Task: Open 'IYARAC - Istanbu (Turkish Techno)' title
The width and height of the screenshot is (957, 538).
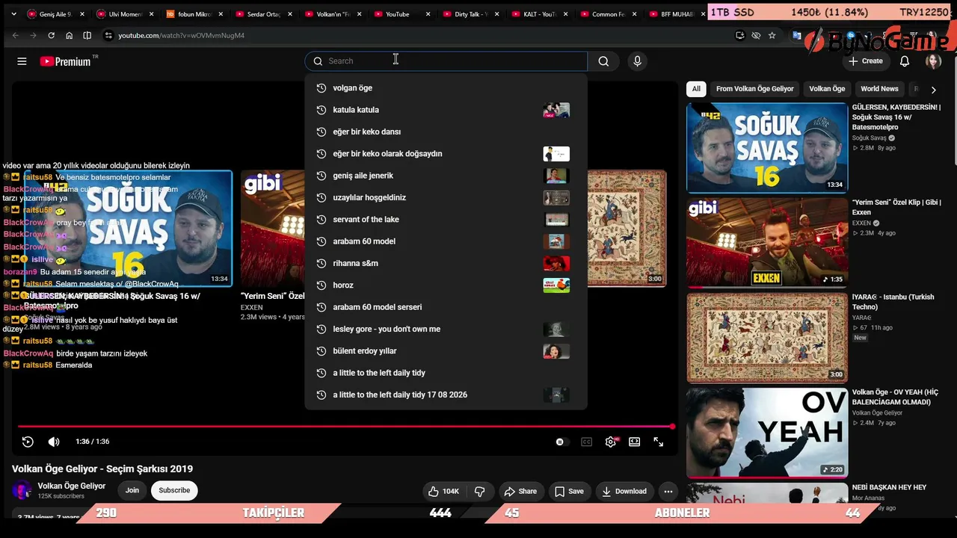Action: tap(893, 302)
